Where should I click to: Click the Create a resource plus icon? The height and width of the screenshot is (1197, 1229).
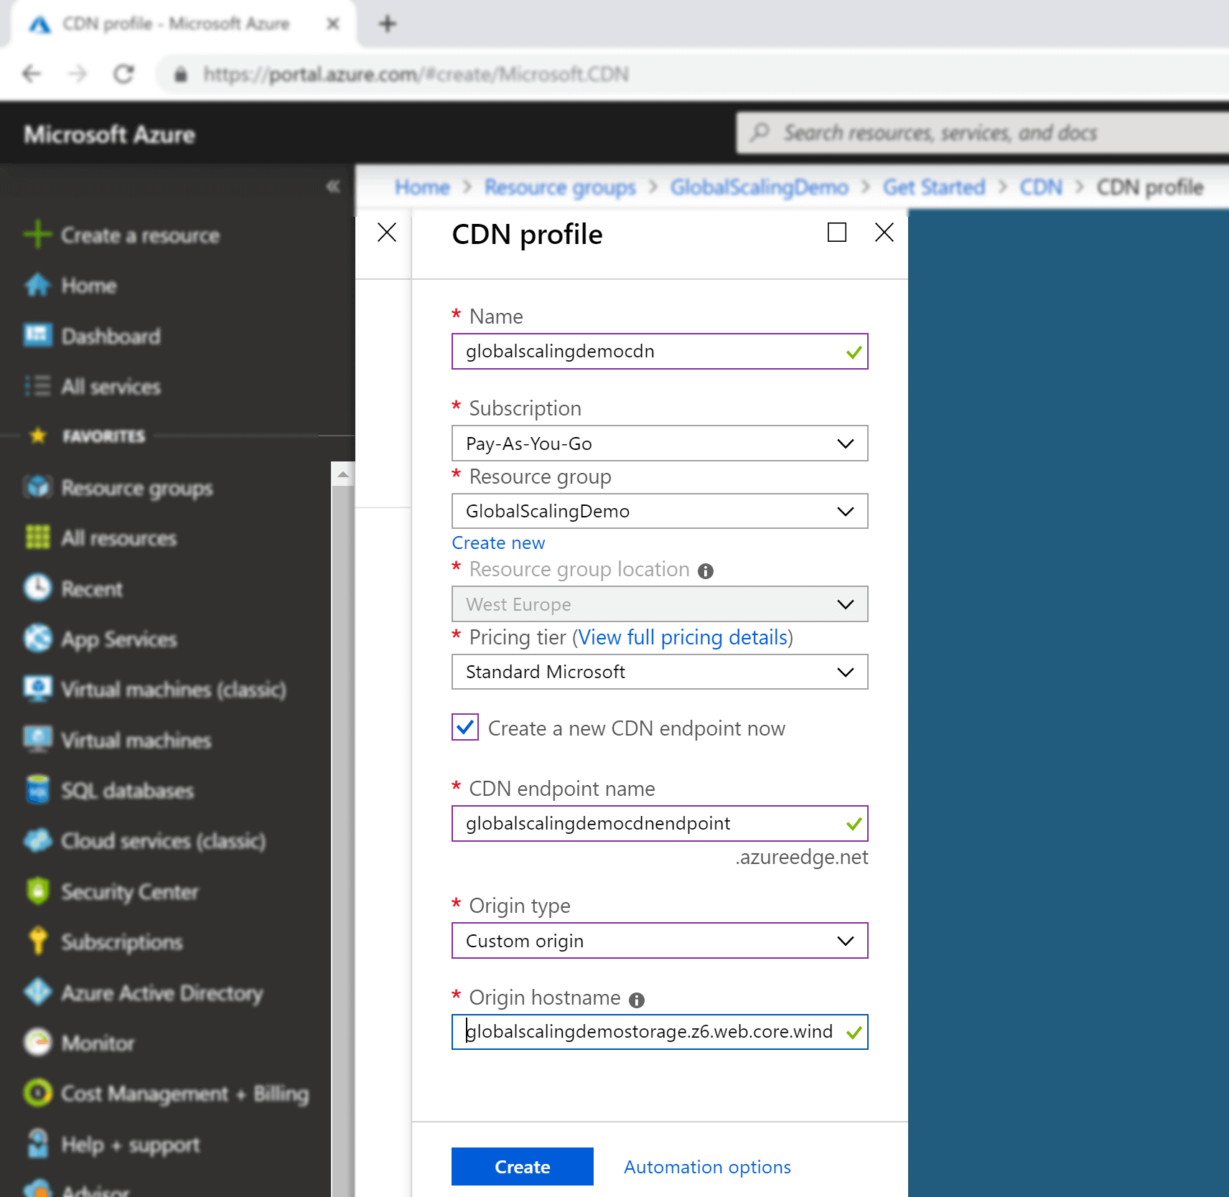(x=37, y=235)
